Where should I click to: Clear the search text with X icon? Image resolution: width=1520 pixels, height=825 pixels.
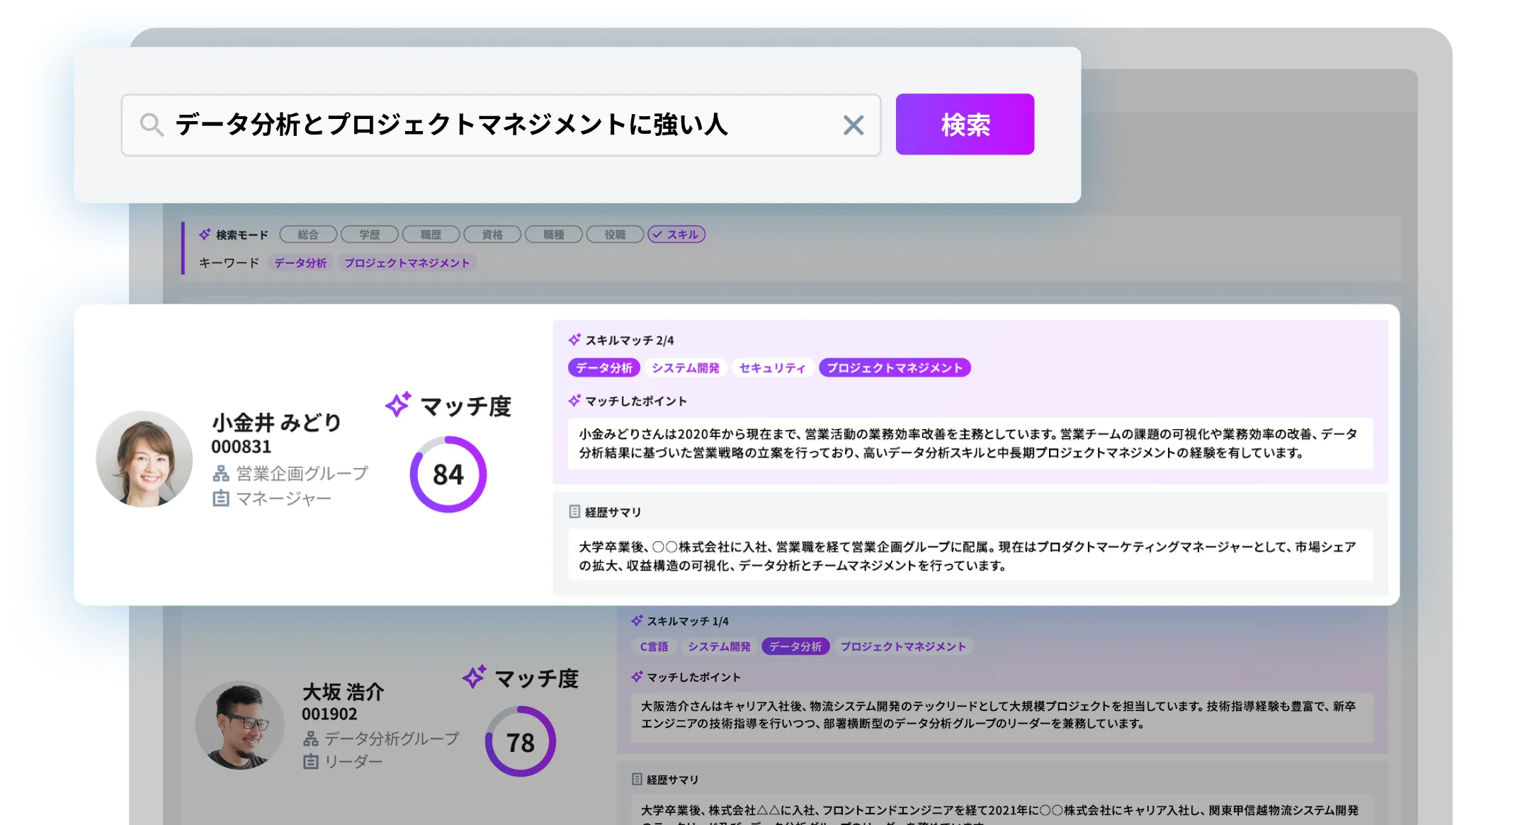click(x=853, y=125)
